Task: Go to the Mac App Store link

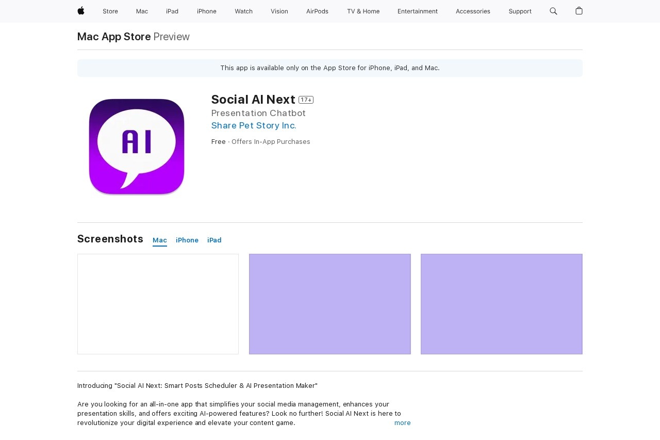Action: (114, 37)
